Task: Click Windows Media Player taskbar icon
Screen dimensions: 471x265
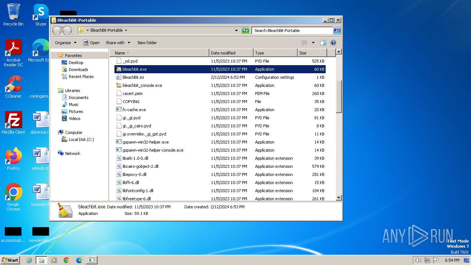Action: pyautogui.click(x=54, y=260)
